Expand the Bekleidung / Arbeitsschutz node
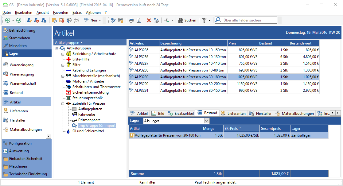The width and height of the screenshot is (343, 186). 63,54
